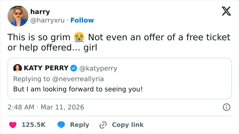Open Katy Perry's small avatar
This screenshot has height=134, width=239.
click(x=17, y=68)
